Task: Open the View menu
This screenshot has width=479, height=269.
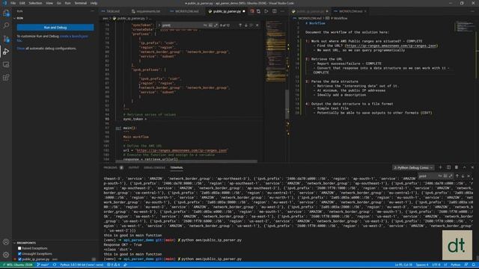Action: point(49,3)
